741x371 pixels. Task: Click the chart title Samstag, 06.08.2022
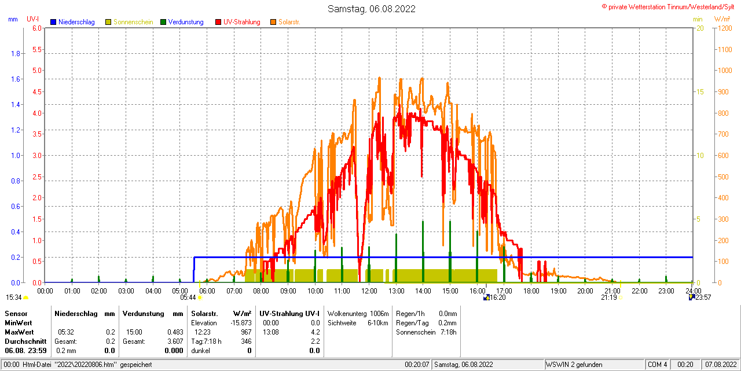click(x=371, y=9)
